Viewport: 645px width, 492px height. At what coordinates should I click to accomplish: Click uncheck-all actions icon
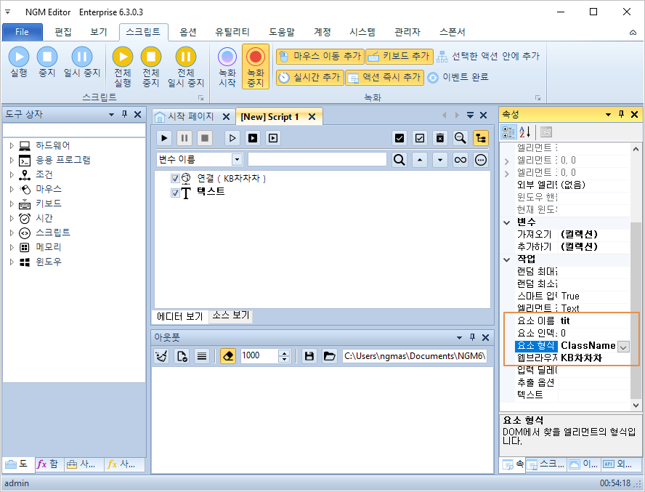[x=420, y=138]
